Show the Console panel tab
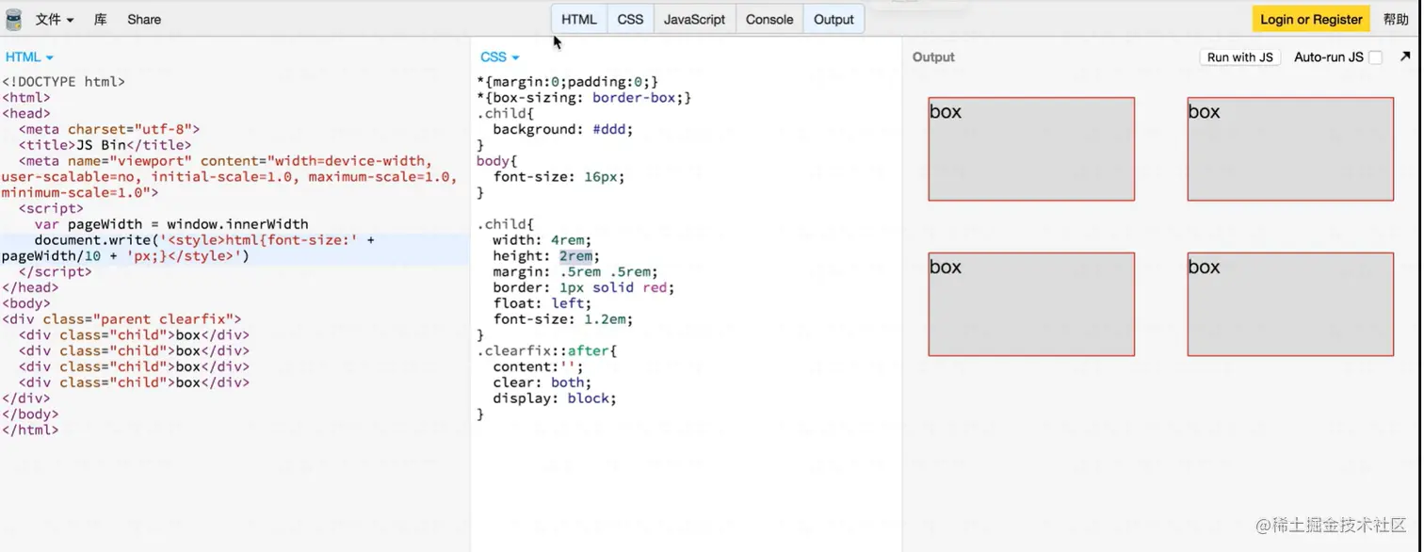The image size is (1424, 552). click(769, 19)
